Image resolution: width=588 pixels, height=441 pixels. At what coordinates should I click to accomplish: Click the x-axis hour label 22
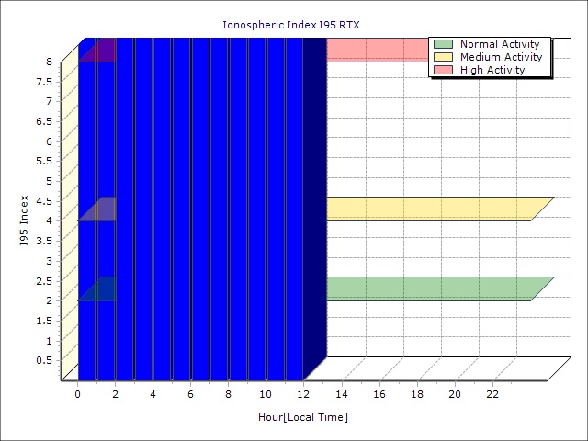point(492,394)
